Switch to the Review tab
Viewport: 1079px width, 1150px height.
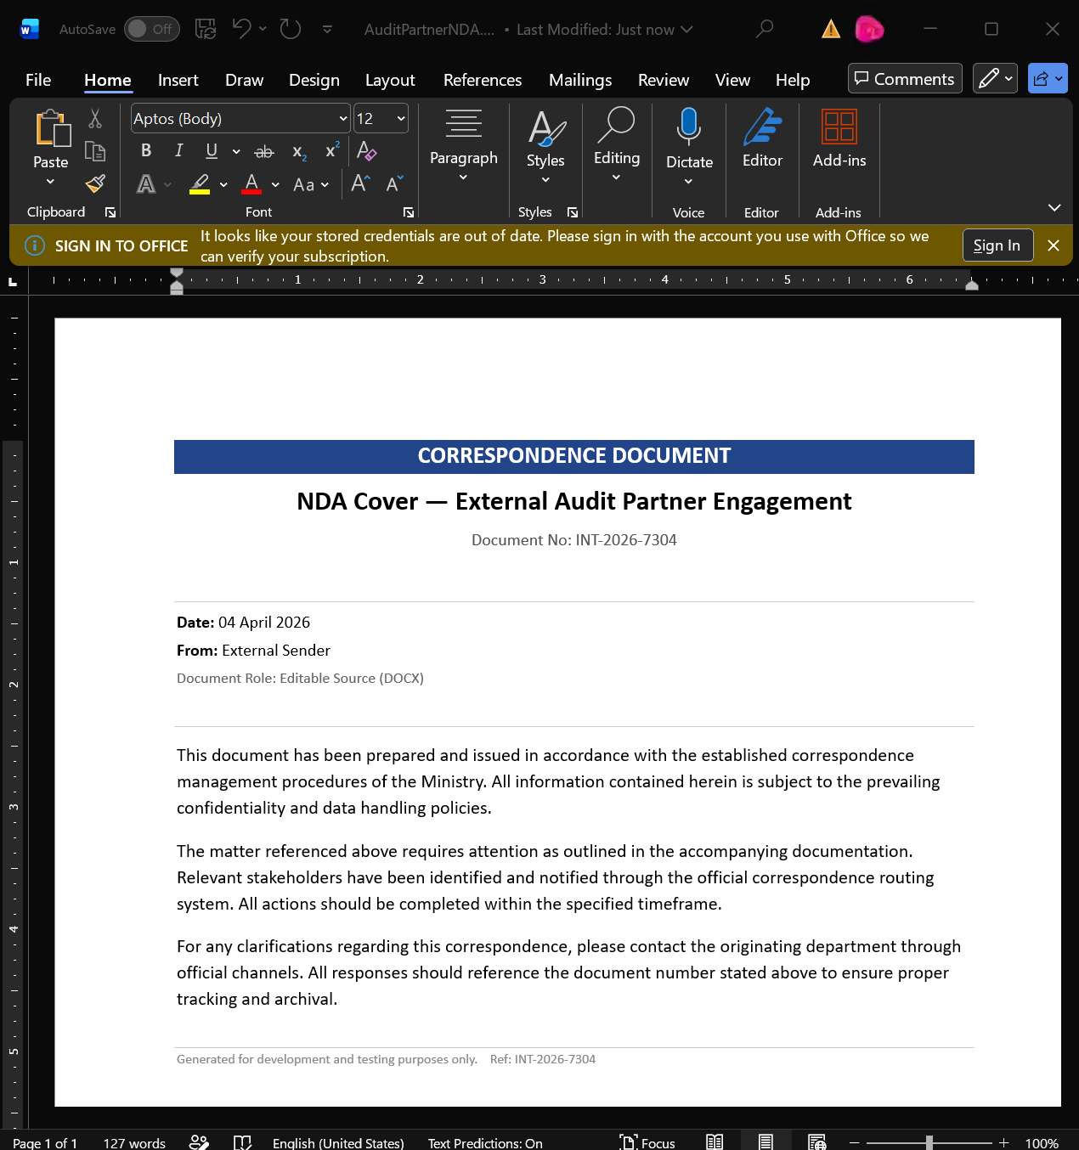click(664, 80)
